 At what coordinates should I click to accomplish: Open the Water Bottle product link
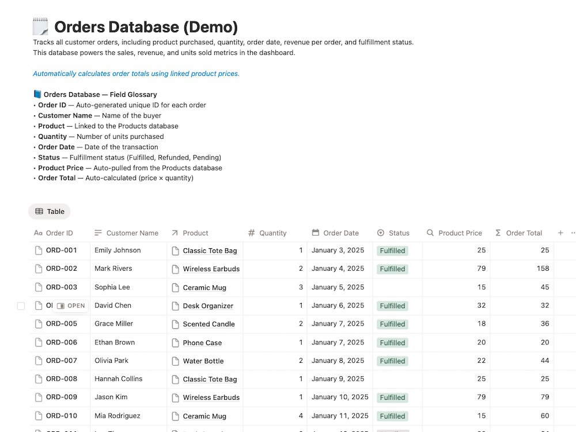[x=203, y=361]
